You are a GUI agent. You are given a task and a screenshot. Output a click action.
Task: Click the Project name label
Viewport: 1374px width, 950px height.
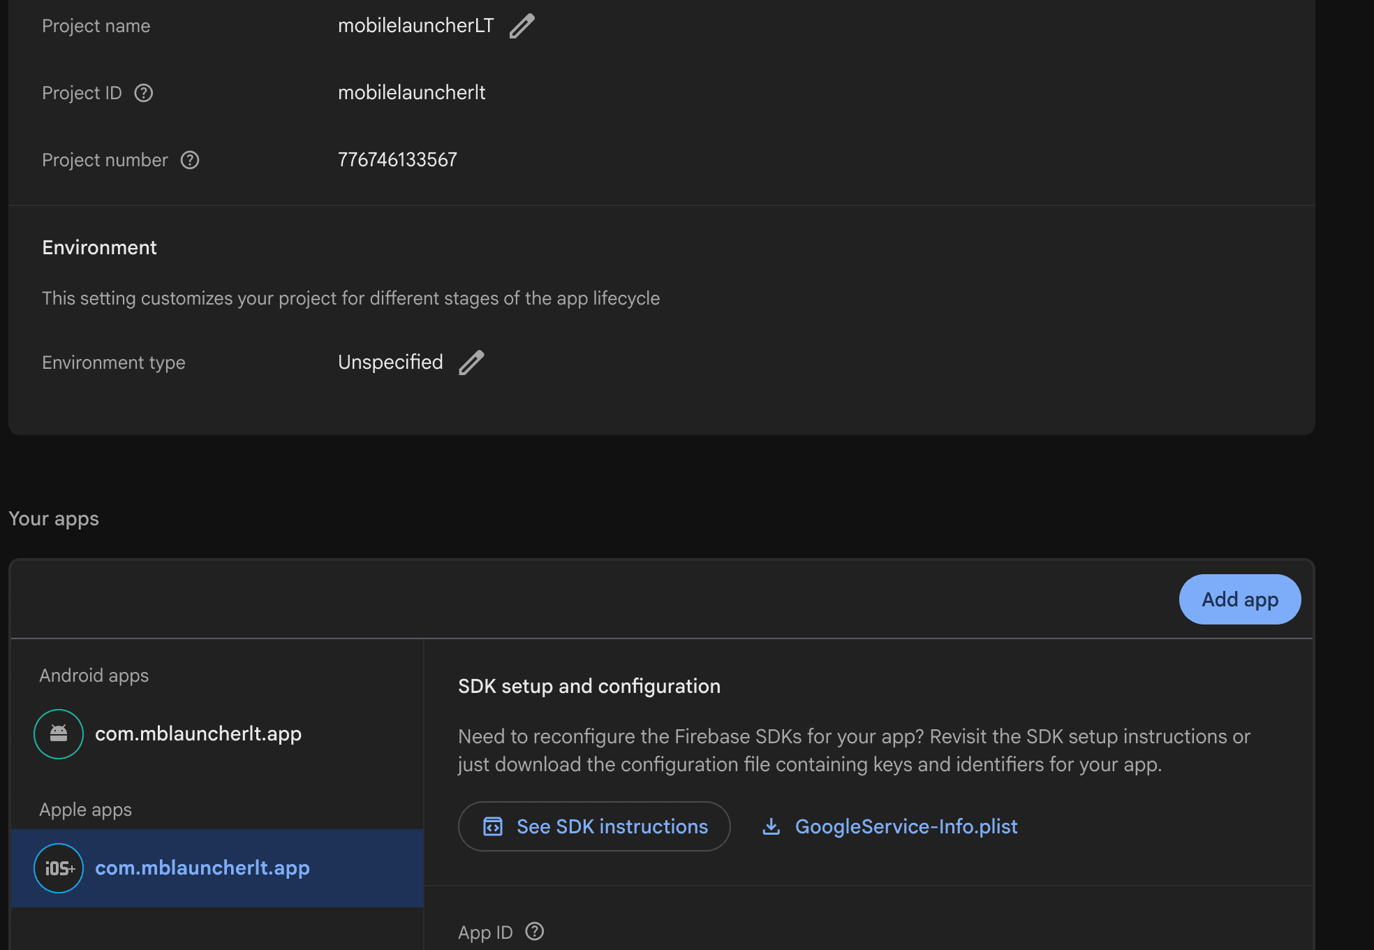[x=96, y=26]
